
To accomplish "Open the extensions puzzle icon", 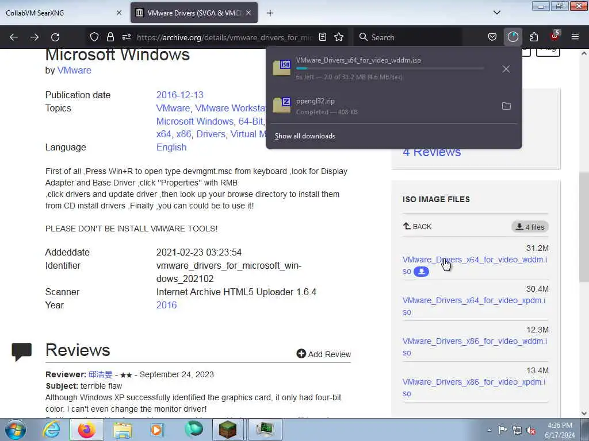I will (x=534, y=37).
